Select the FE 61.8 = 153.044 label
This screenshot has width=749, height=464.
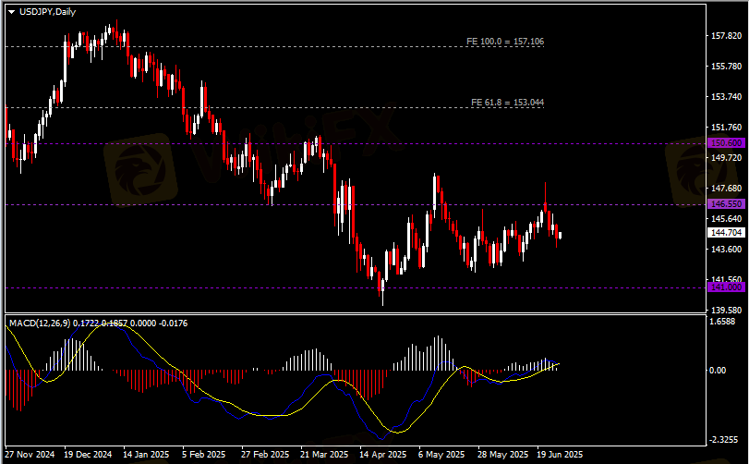click(507, 103)
